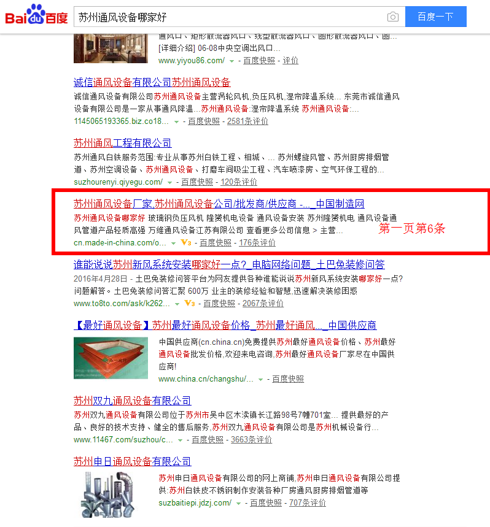Click the URL text suzhourenyi.qiyegu.com/
Image resolution: width=490 pixels, height=527 pixels.
click(x=118, y=182)
